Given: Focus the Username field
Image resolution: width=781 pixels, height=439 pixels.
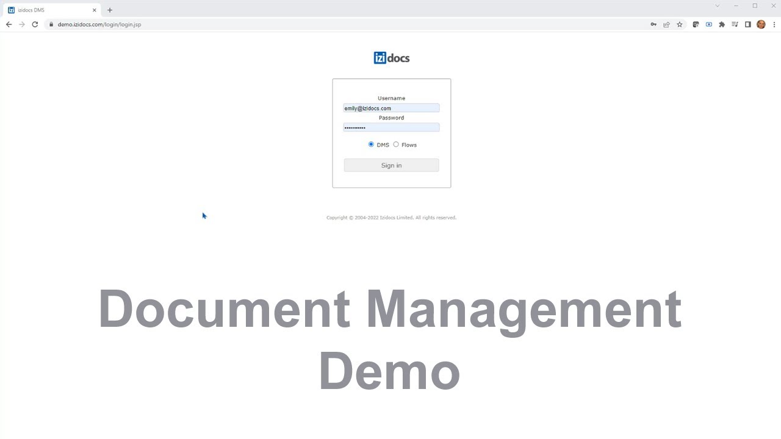Looking at the screenshot, I should coord(391,108).
